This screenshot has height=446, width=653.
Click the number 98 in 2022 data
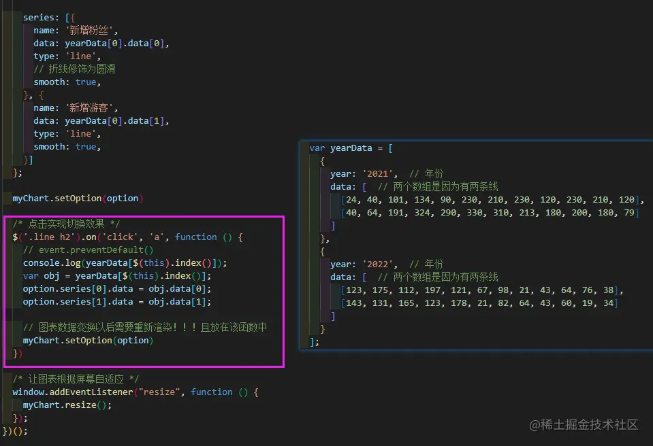tap(503, 290)
